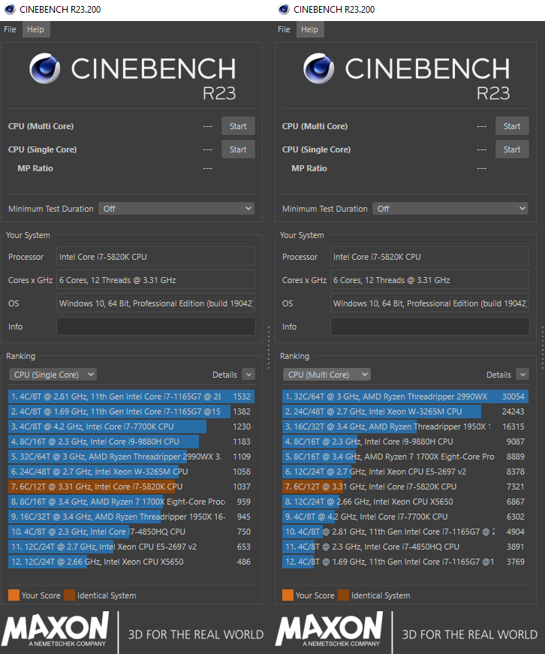Image resolution: width=545 pixels, height=654 pixels.
Task: Select rank 10 i7-1165G7 row scoring 4904
Action: pyautogui.click(x=405, y=532)
